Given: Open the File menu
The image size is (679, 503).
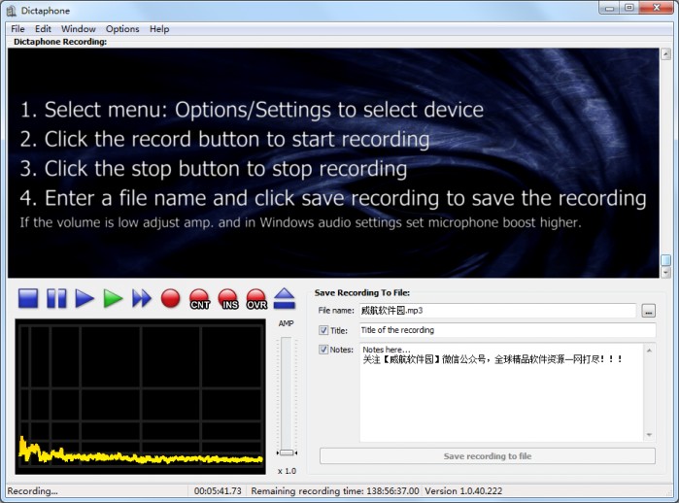Looking at the screenshot, I should (17, 29).
